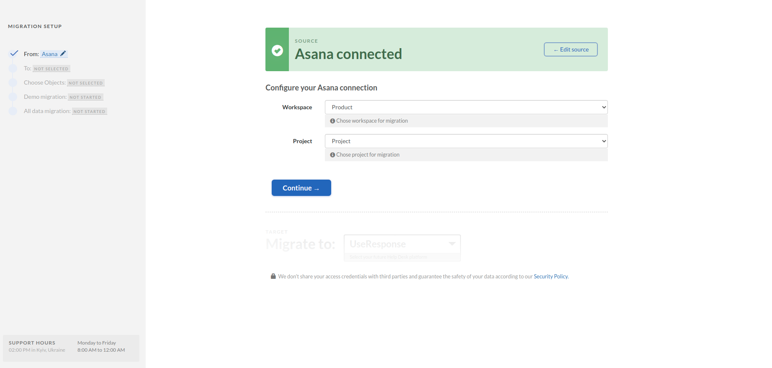Screen dimensions: 772x368
Task: Select the To: Not Selected step
Action: click(x=51, y=69)
